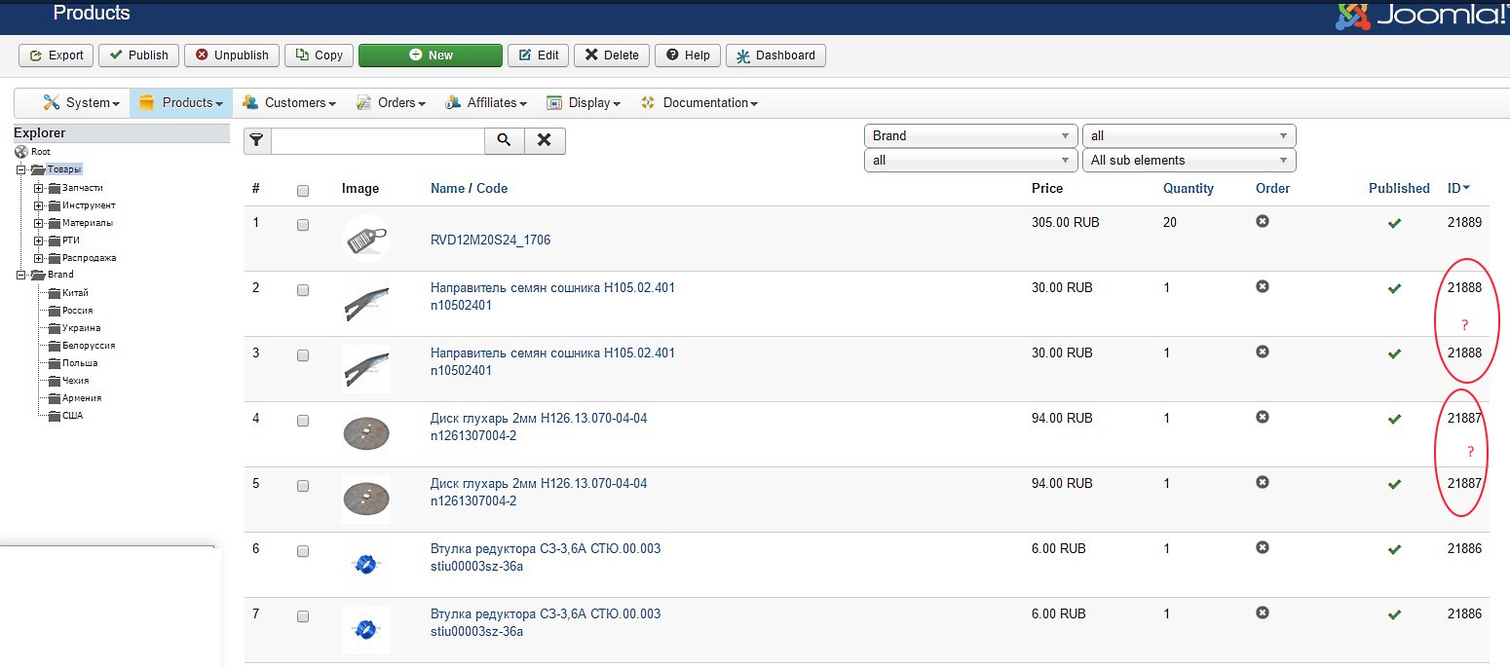The image size is (1510, 668).
Task: Expand the Материалы node
Action: click(39, 223)
